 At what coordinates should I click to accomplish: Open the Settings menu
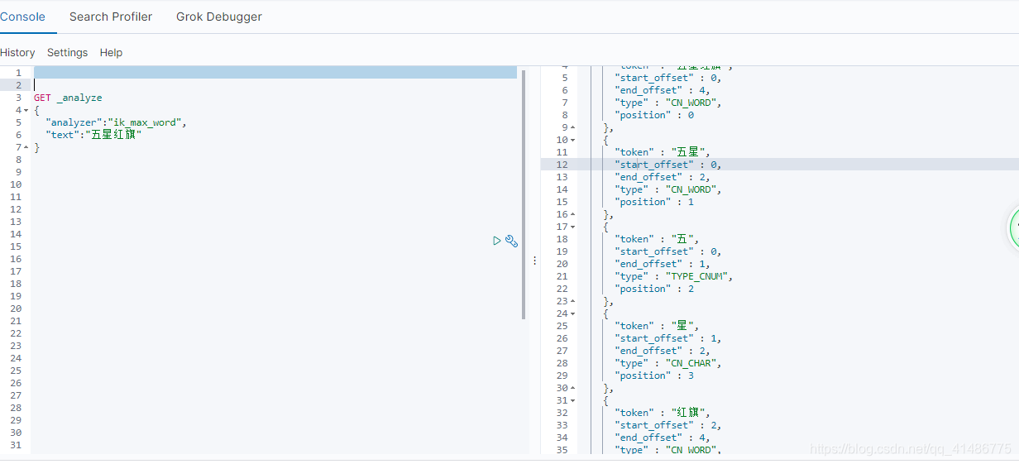67,52
